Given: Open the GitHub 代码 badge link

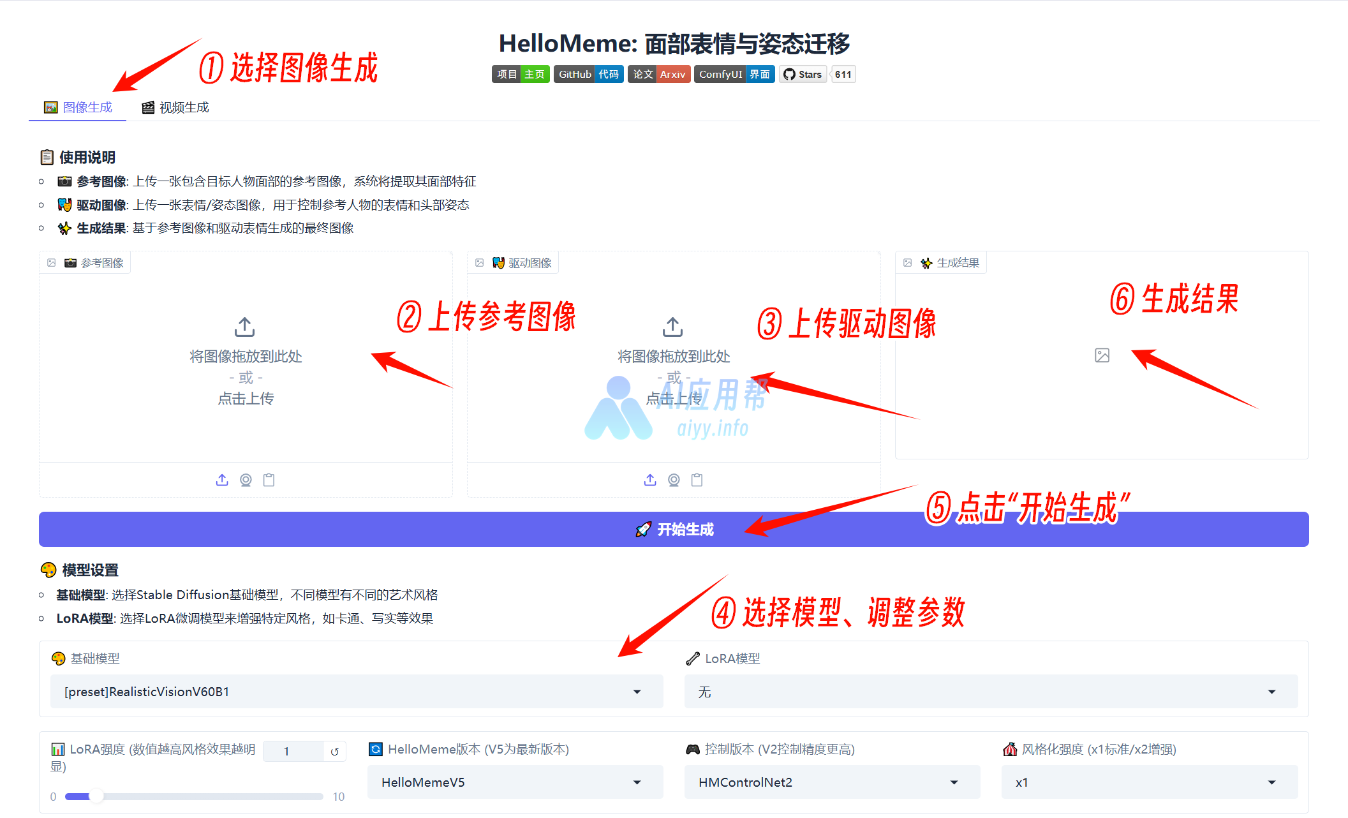Looking at the screenshot, I should coord(588,74).
